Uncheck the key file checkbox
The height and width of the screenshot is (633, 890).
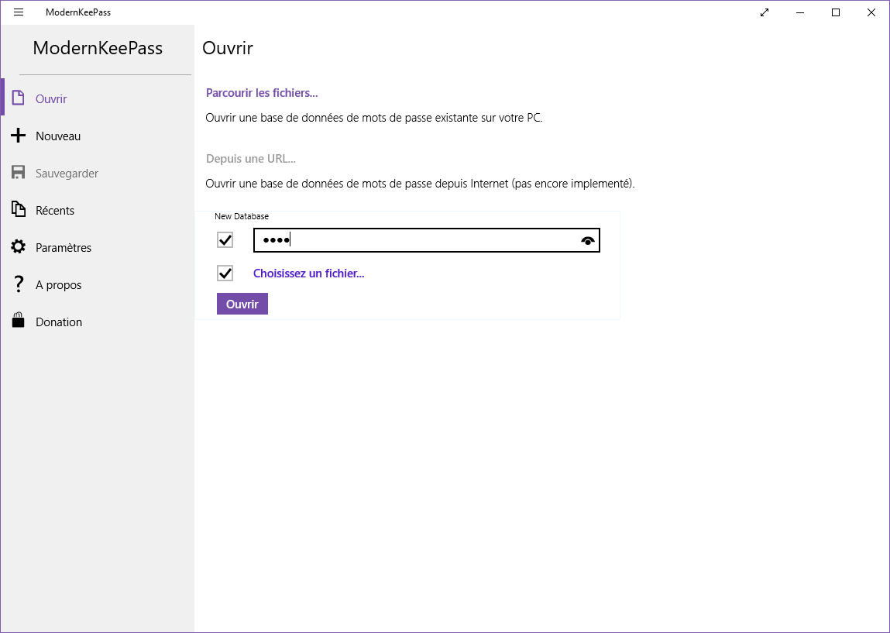coord(225,273)
